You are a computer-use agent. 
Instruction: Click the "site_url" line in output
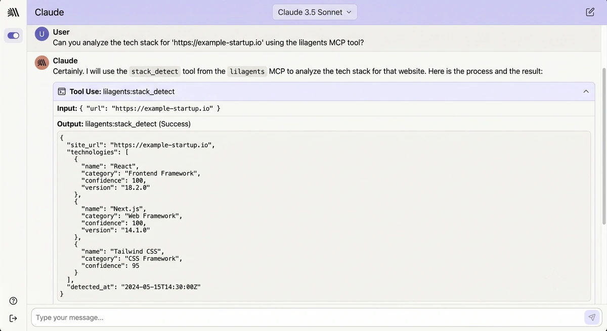point(141,145)
